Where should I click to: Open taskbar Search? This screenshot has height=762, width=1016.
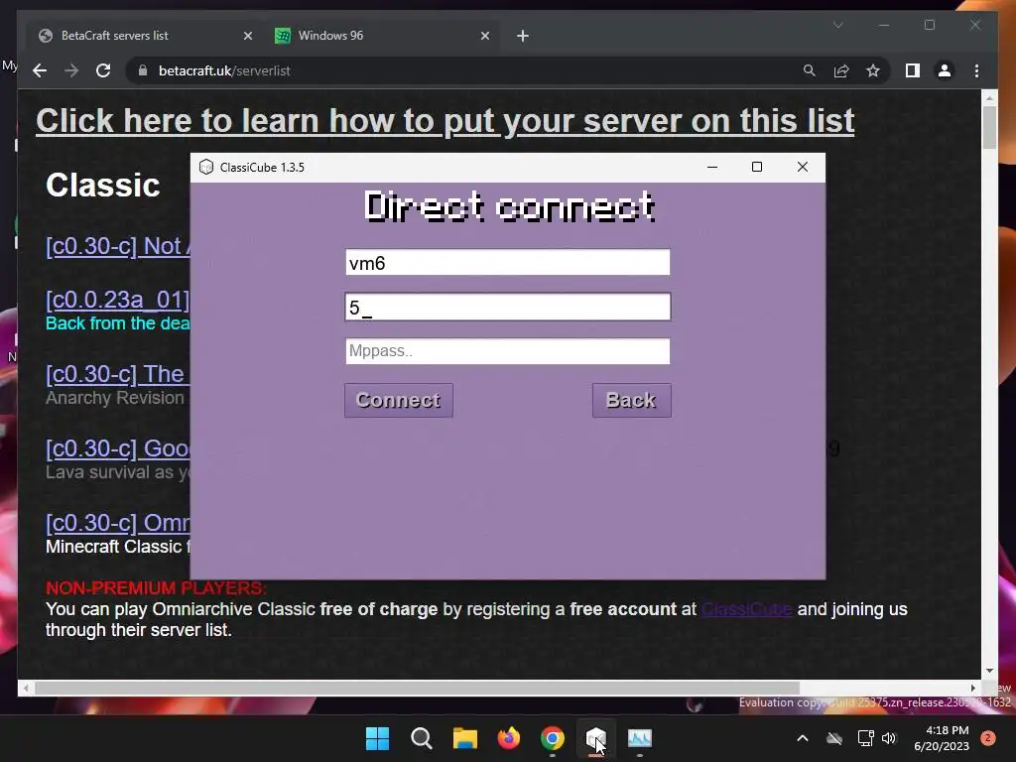[x=421, y=738]
